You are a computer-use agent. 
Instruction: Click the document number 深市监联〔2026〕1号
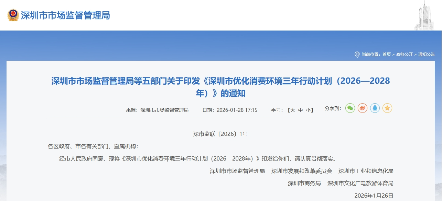(x=220, y=134)
